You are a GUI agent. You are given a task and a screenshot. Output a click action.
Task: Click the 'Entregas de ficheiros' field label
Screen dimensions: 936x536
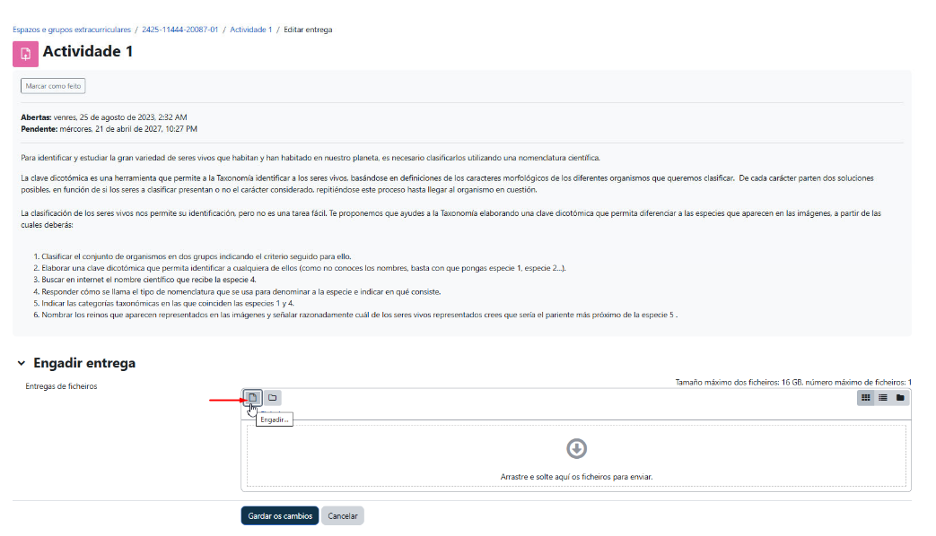pos(61,386)
